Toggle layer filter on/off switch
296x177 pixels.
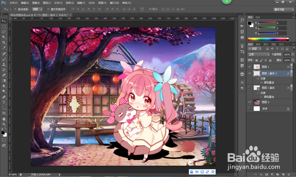point(294,49)
